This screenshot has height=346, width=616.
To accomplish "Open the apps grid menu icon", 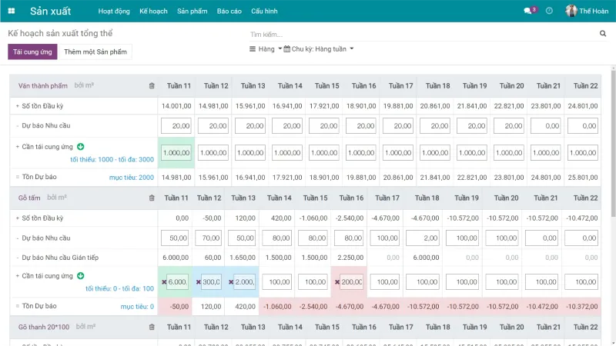I will 12,11.
